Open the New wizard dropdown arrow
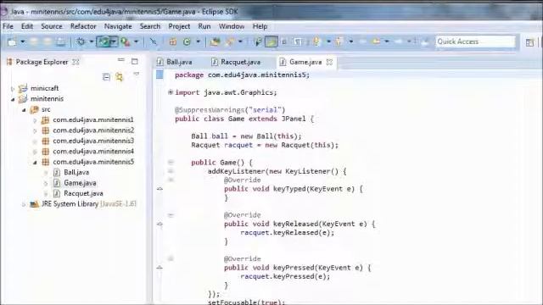The image size is (543, 305). pyautogui.click(x=23, y=42)
